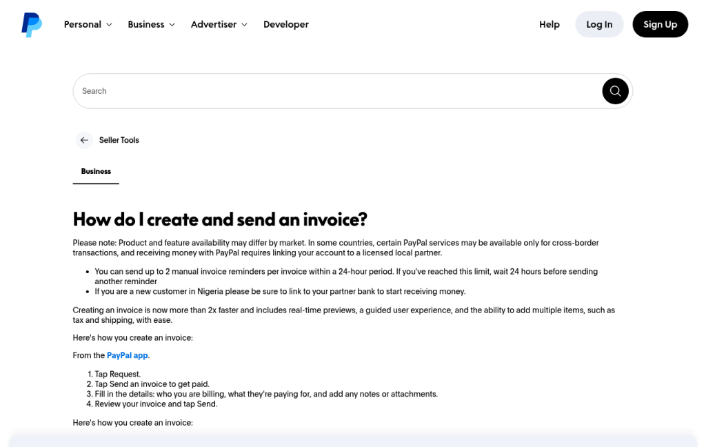Screen dimensions: 706x447
Task: Click the Log In button
Action: coord(599,24)
